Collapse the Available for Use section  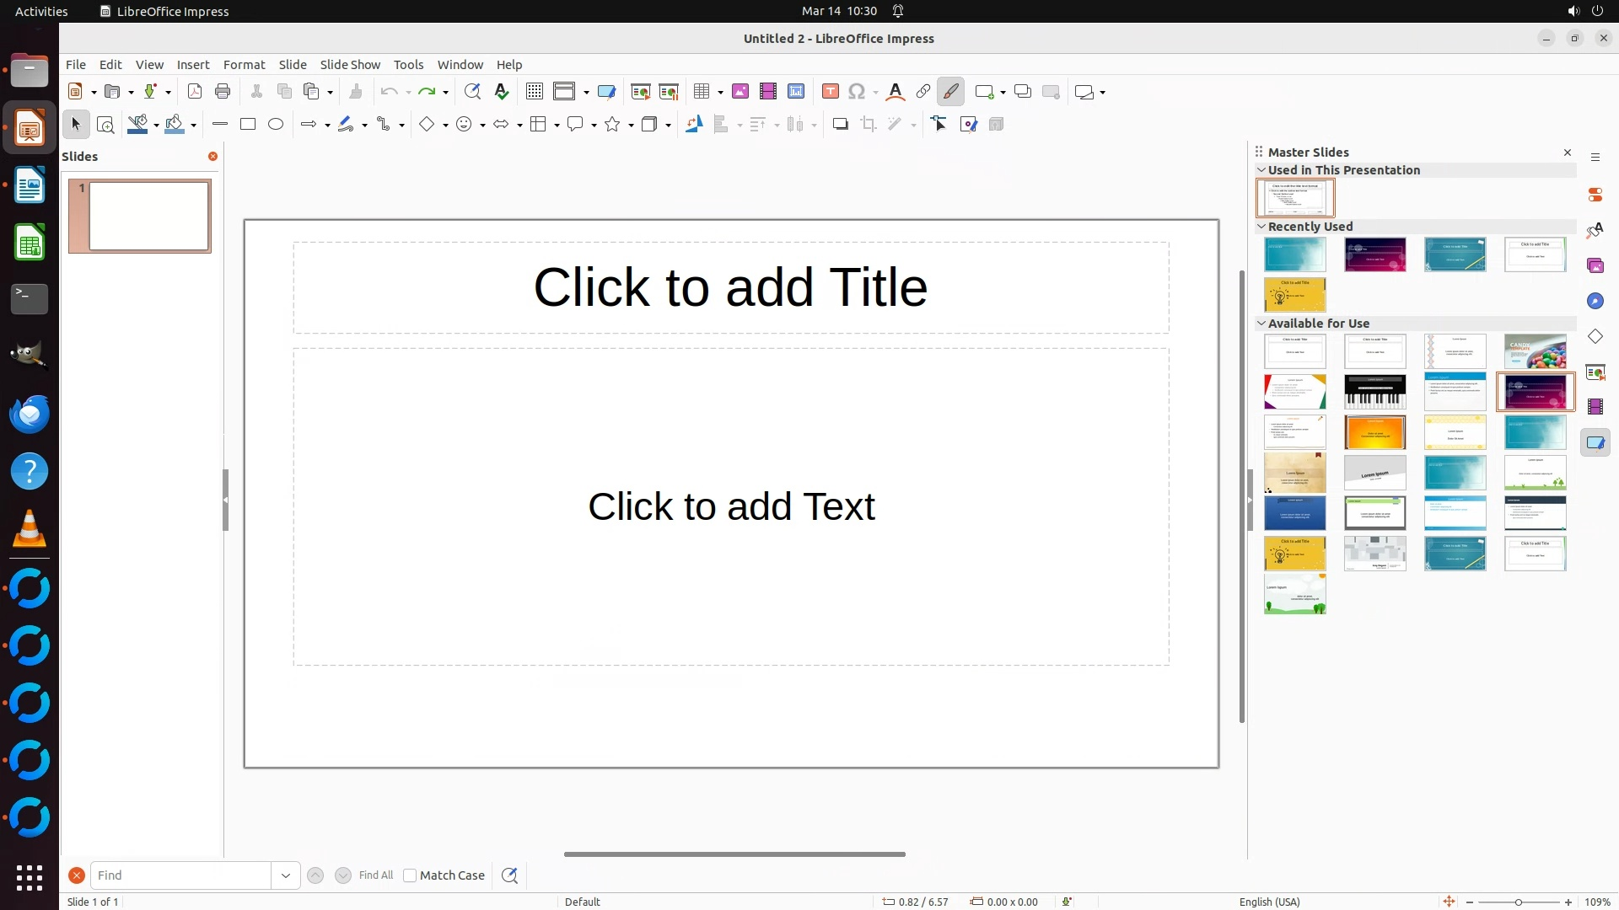1261,324
